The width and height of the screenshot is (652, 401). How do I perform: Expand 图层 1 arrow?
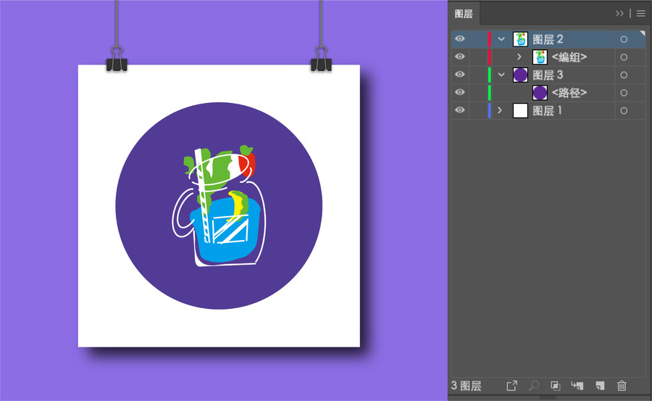point(500,110)
